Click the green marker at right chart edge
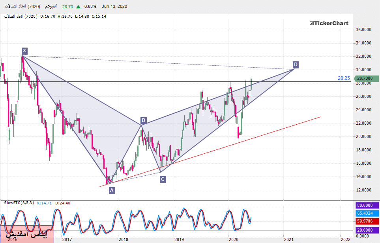The image size is (380, 243). [x=378, y=78]
